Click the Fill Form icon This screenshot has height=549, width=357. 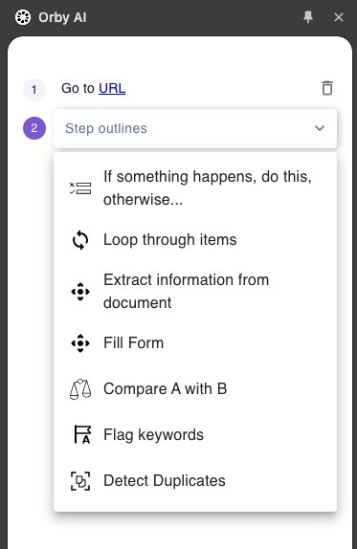pyautogui.click(x=80, y=343)
